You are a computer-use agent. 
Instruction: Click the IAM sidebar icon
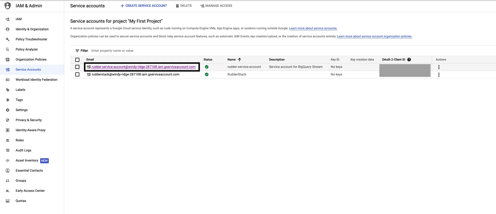coord(8,19)
